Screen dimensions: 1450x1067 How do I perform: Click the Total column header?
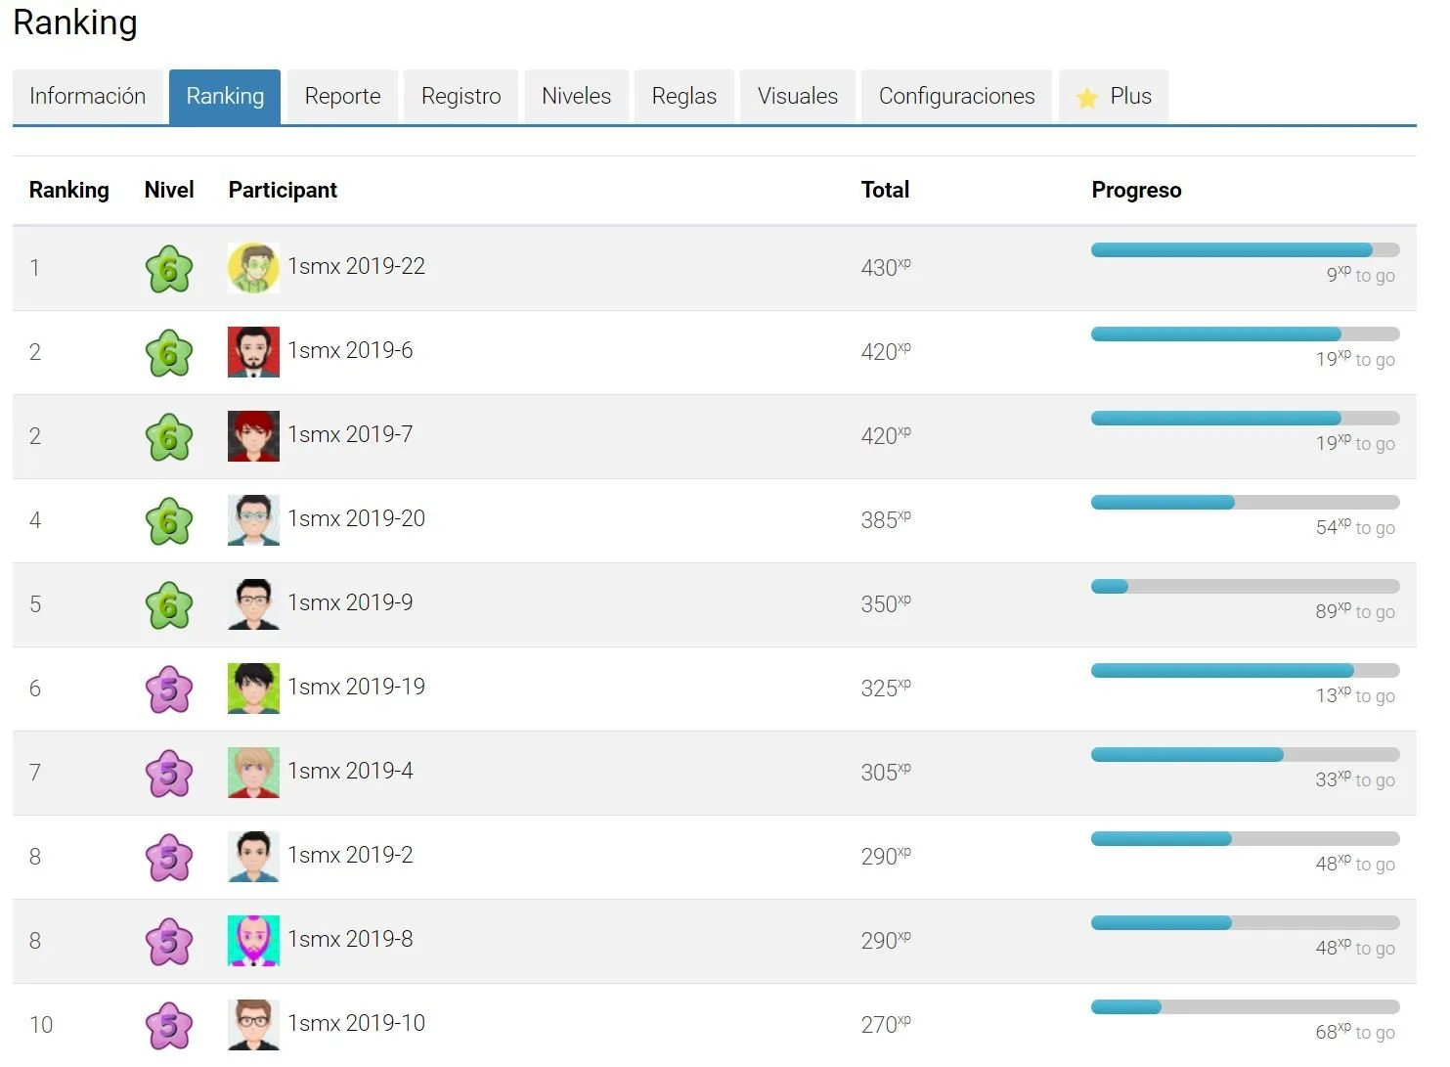(885, 190)
